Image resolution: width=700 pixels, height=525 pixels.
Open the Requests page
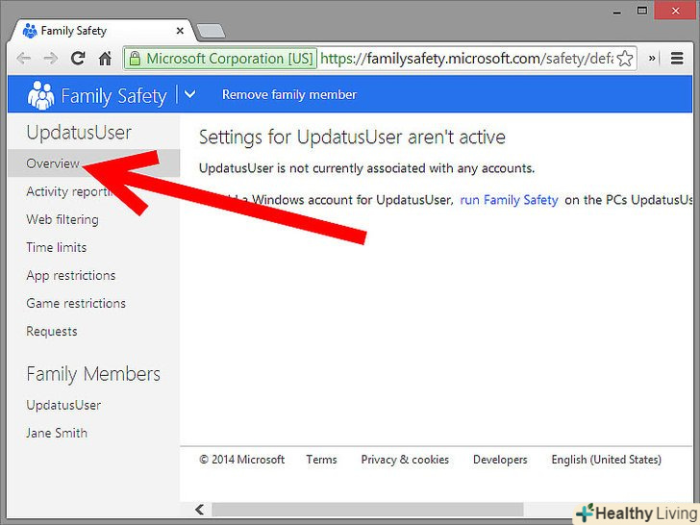[52, 331]
